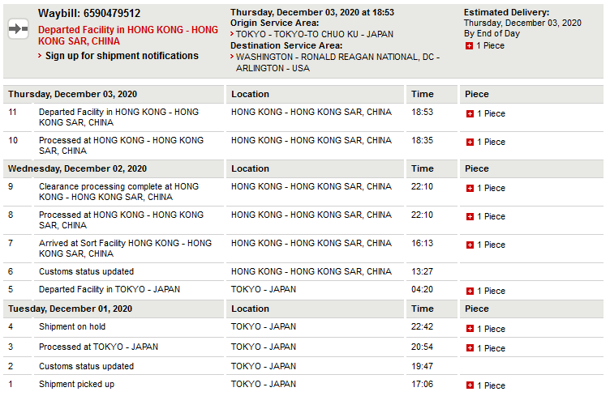Click the plus icon for Shipment picked up
The image size is (610, 396).
(x=470, y=385)
